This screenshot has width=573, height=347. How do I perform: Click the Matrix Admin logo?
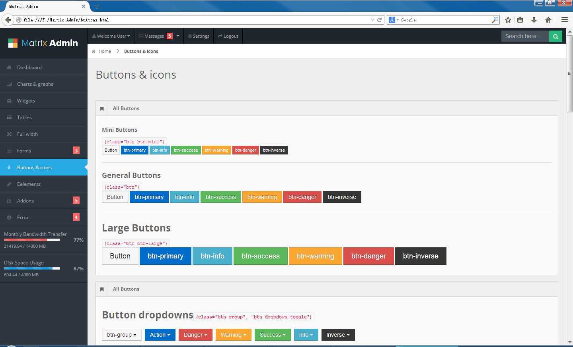point(43,43)
